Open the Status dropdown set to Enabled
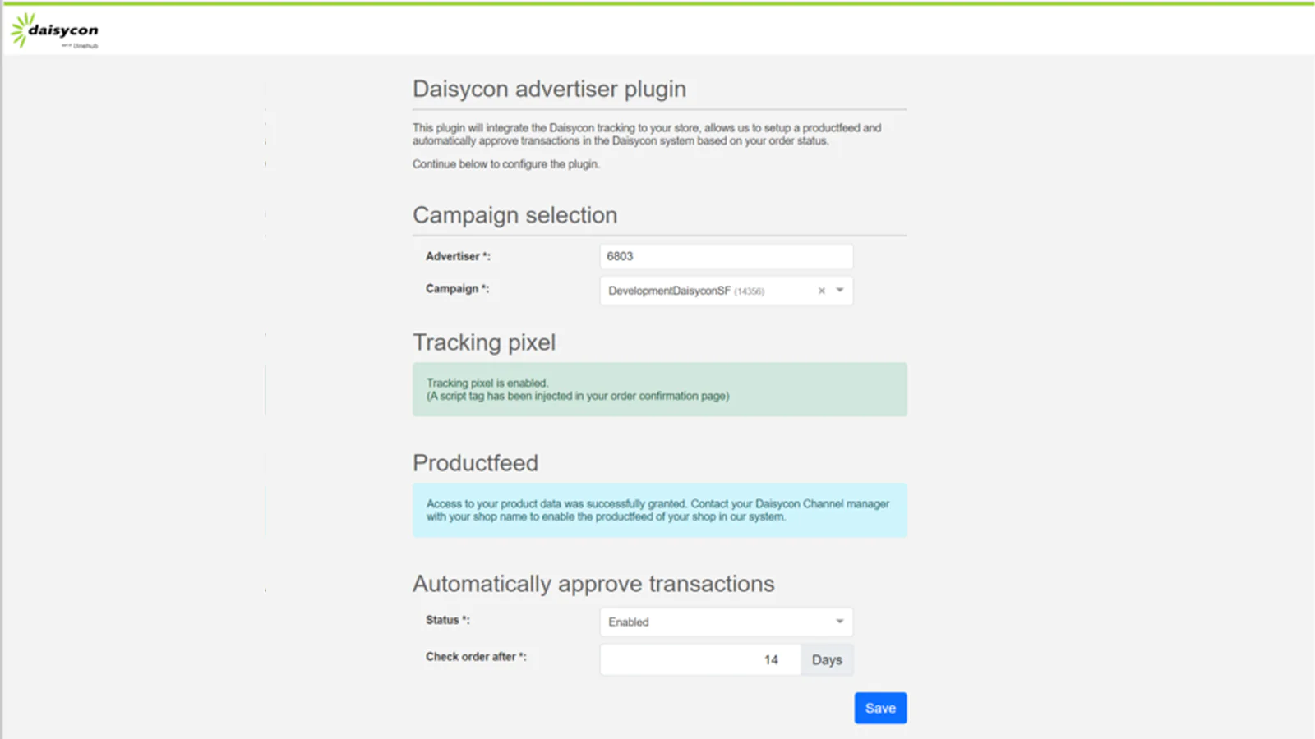This screenshot has width=1315, height=739. click(727, 622)
